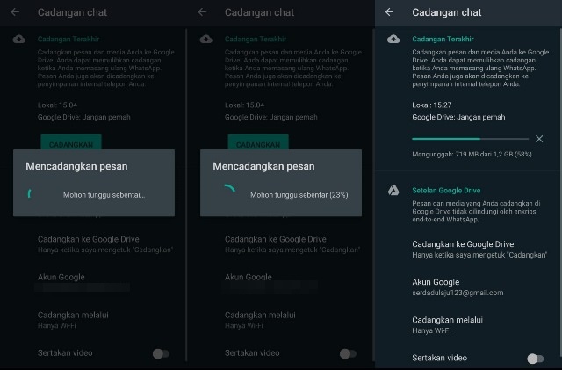The height and width of the screenshot is (370, 562).
Task: Open Cadangkan melalui setting on the middle screen
Action: point(260,320)
